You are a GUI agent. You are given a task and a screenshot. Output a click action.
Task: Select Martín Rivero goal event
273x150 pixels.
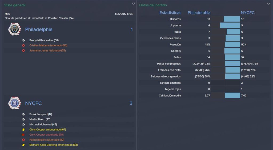[x=40, y=119]
